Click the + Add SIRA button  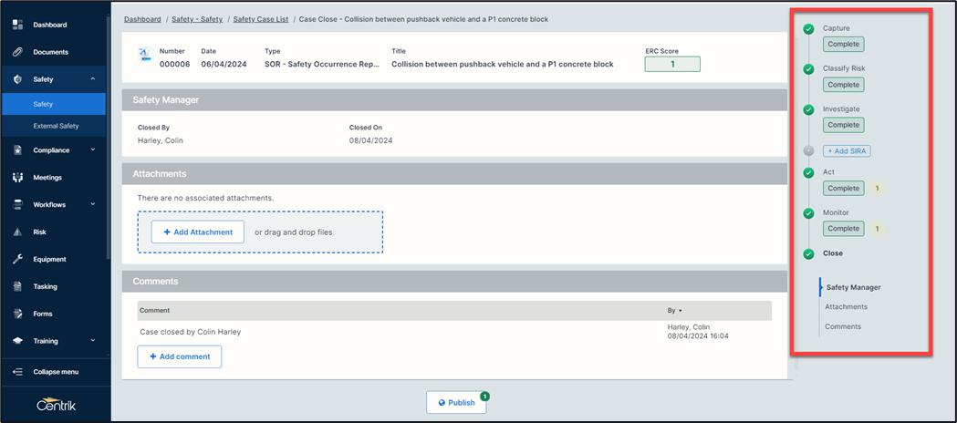click(x=847, y=150)
